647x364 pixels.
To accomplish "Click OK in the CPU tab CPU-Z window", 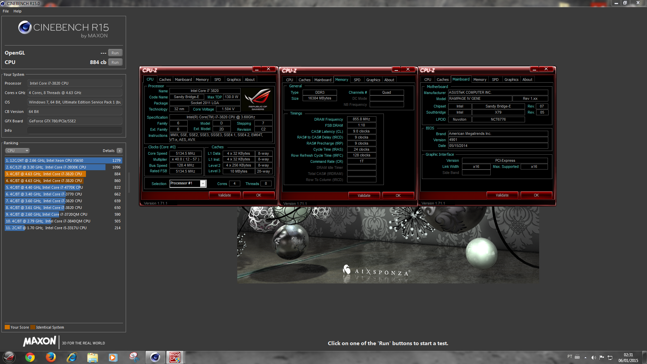I will (258, 195).
